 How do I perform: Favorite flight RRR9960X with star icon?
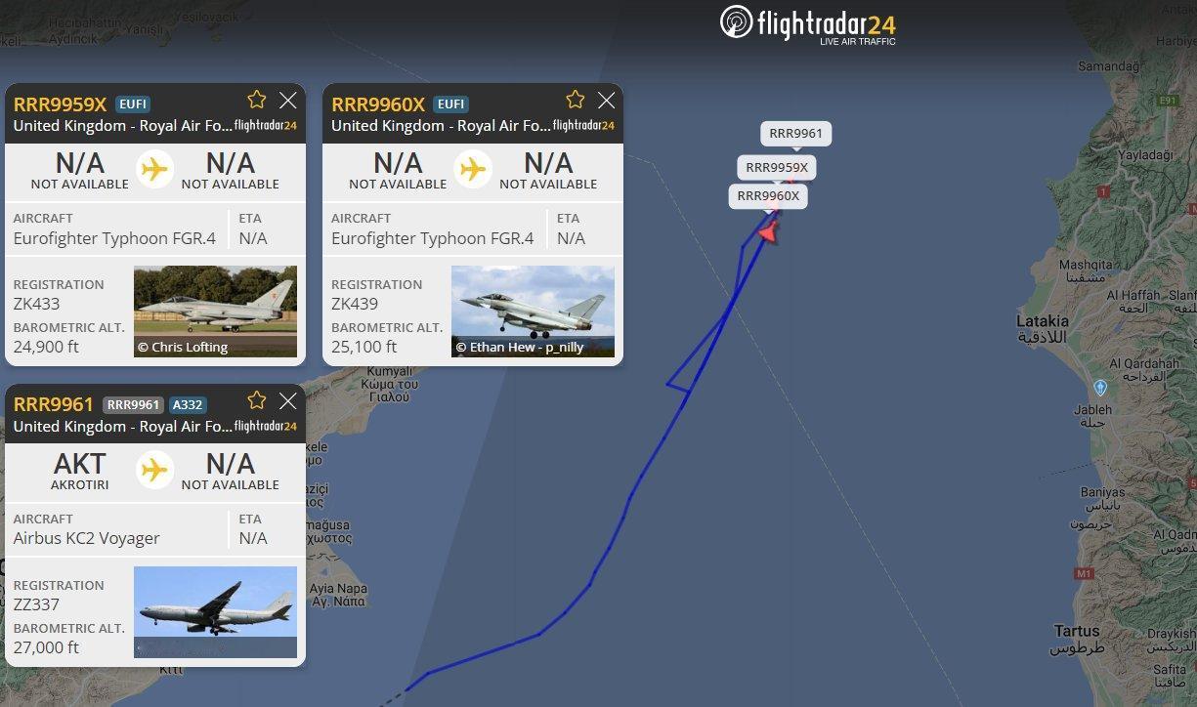pos(576,99)
